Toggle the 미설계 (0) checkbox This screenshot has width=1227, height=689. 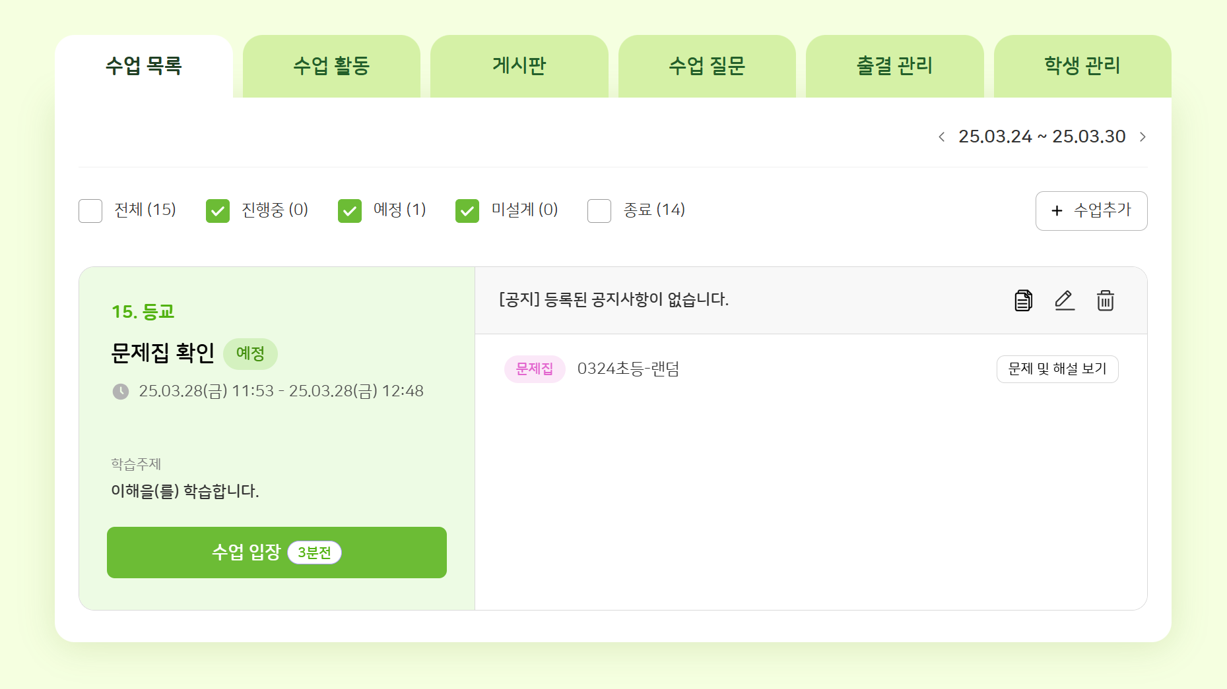click(467, 211)
